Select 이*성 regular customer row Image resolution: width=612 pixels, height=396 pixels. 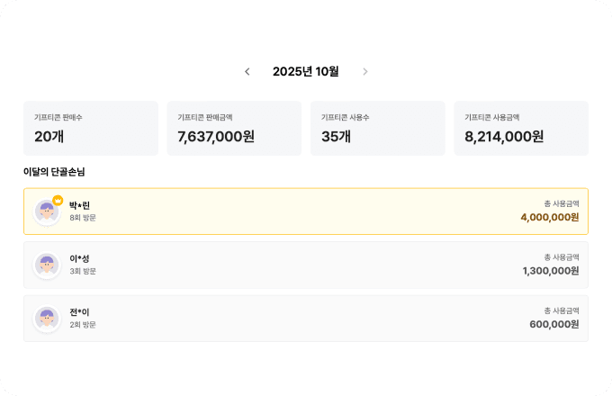(306, 265)
